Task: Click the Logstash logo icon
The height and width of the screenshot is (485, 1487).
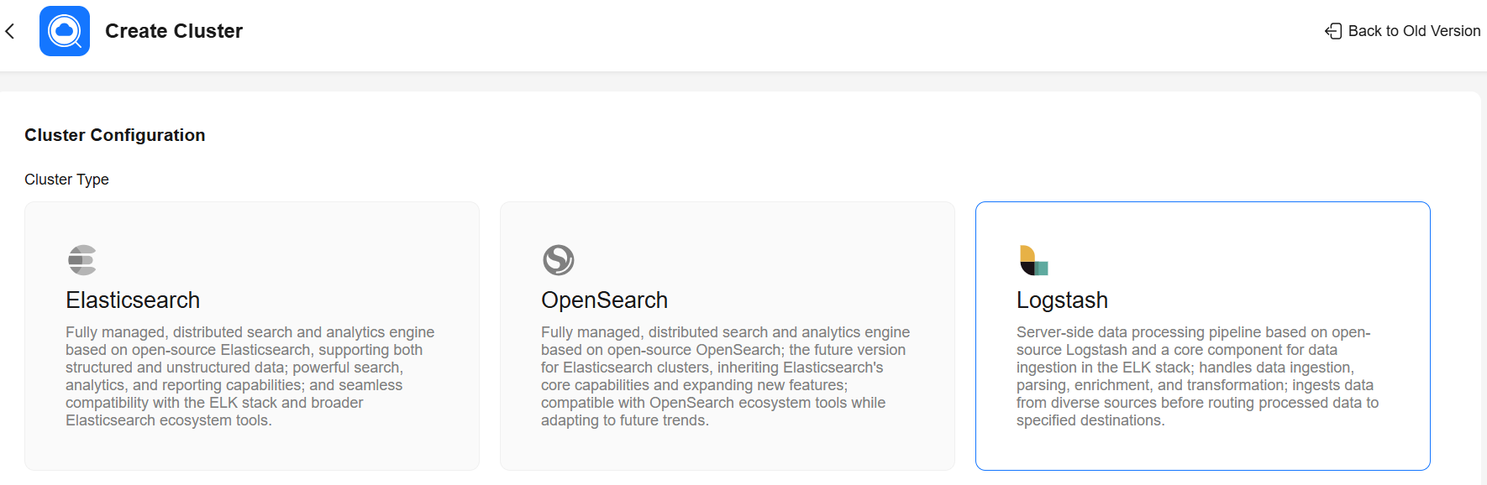Action: pos(1034,260)
